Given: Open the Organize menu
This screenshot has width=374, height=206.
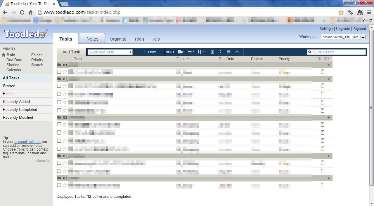Looking at the screenshot, I should point(118,39).
